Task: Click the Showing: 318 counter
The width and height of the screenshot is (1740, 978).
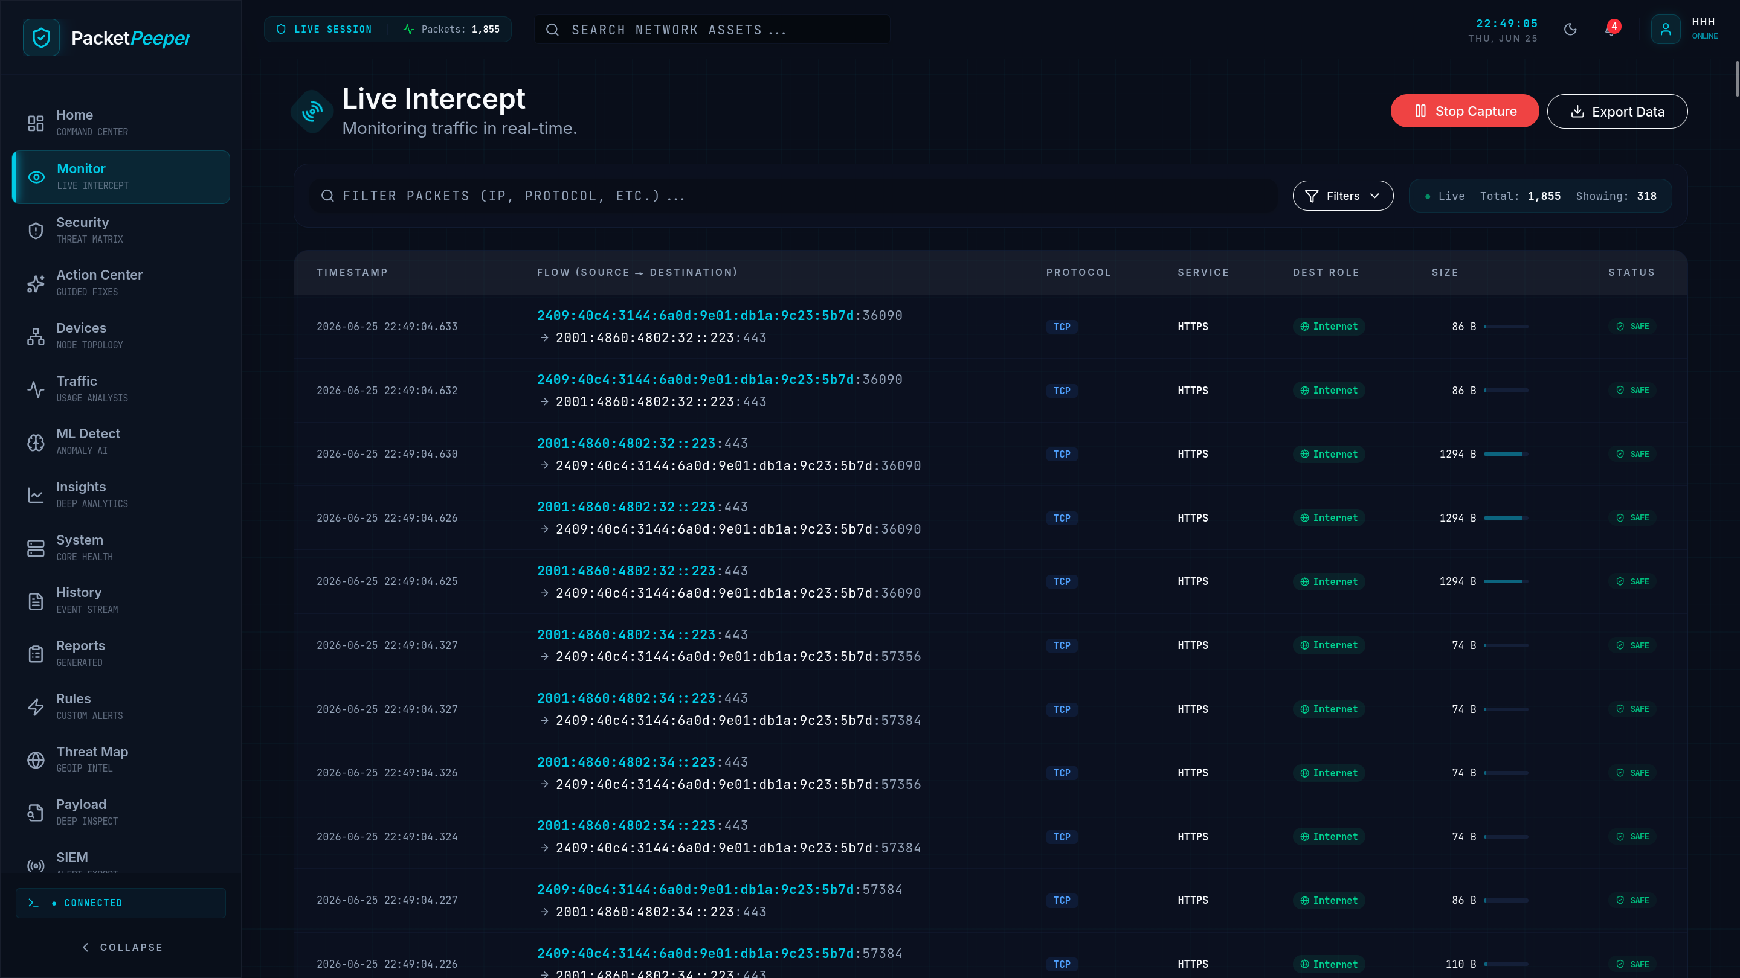Action: 1616,196
